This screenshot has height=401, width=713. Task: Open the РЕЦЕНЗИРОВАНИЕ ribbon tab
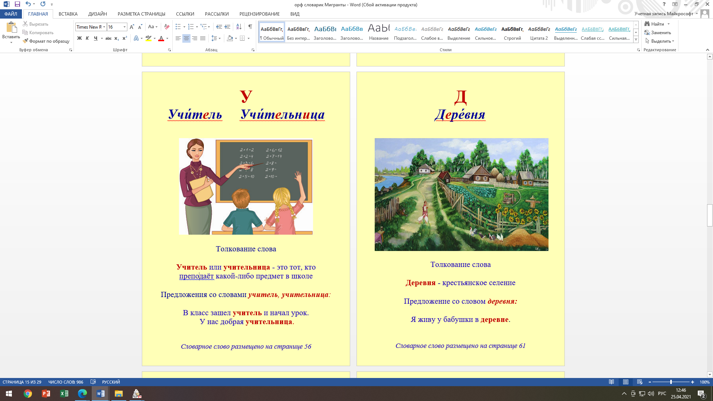(x=259, y=14)
